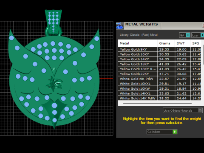Click the DWT value '18.84'

181,88
